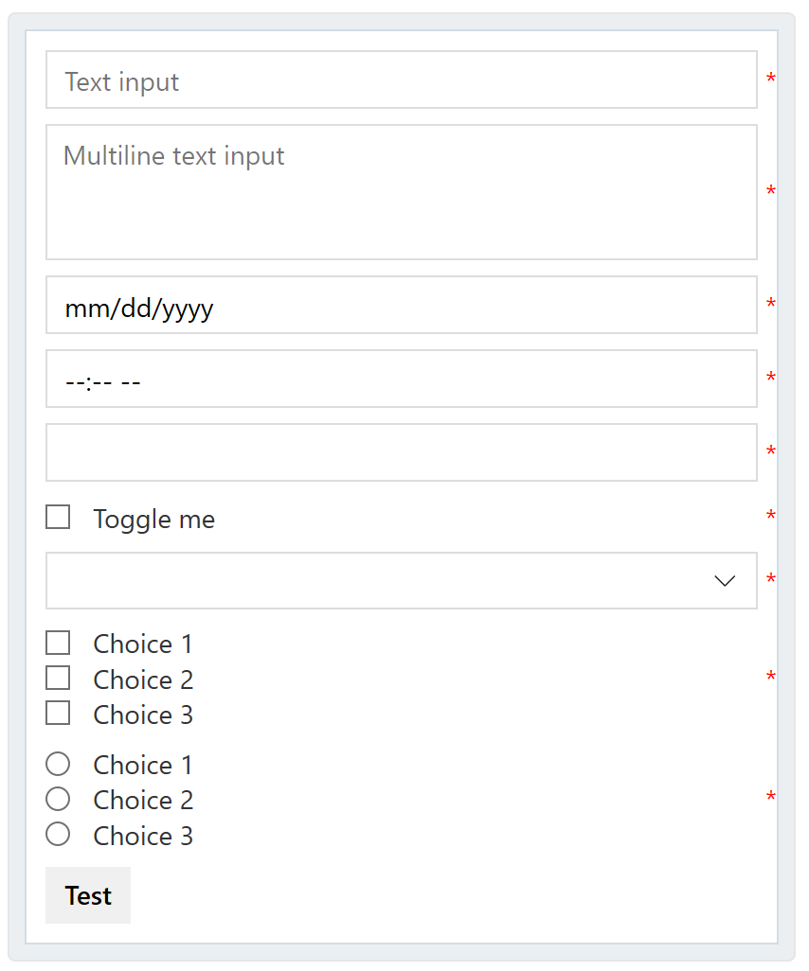
Task: Enable the Toggle me checkbox
Action: point(58,517)
